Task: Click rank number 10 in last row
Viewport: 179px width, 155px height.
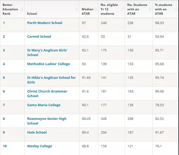Action: (5, 146)
